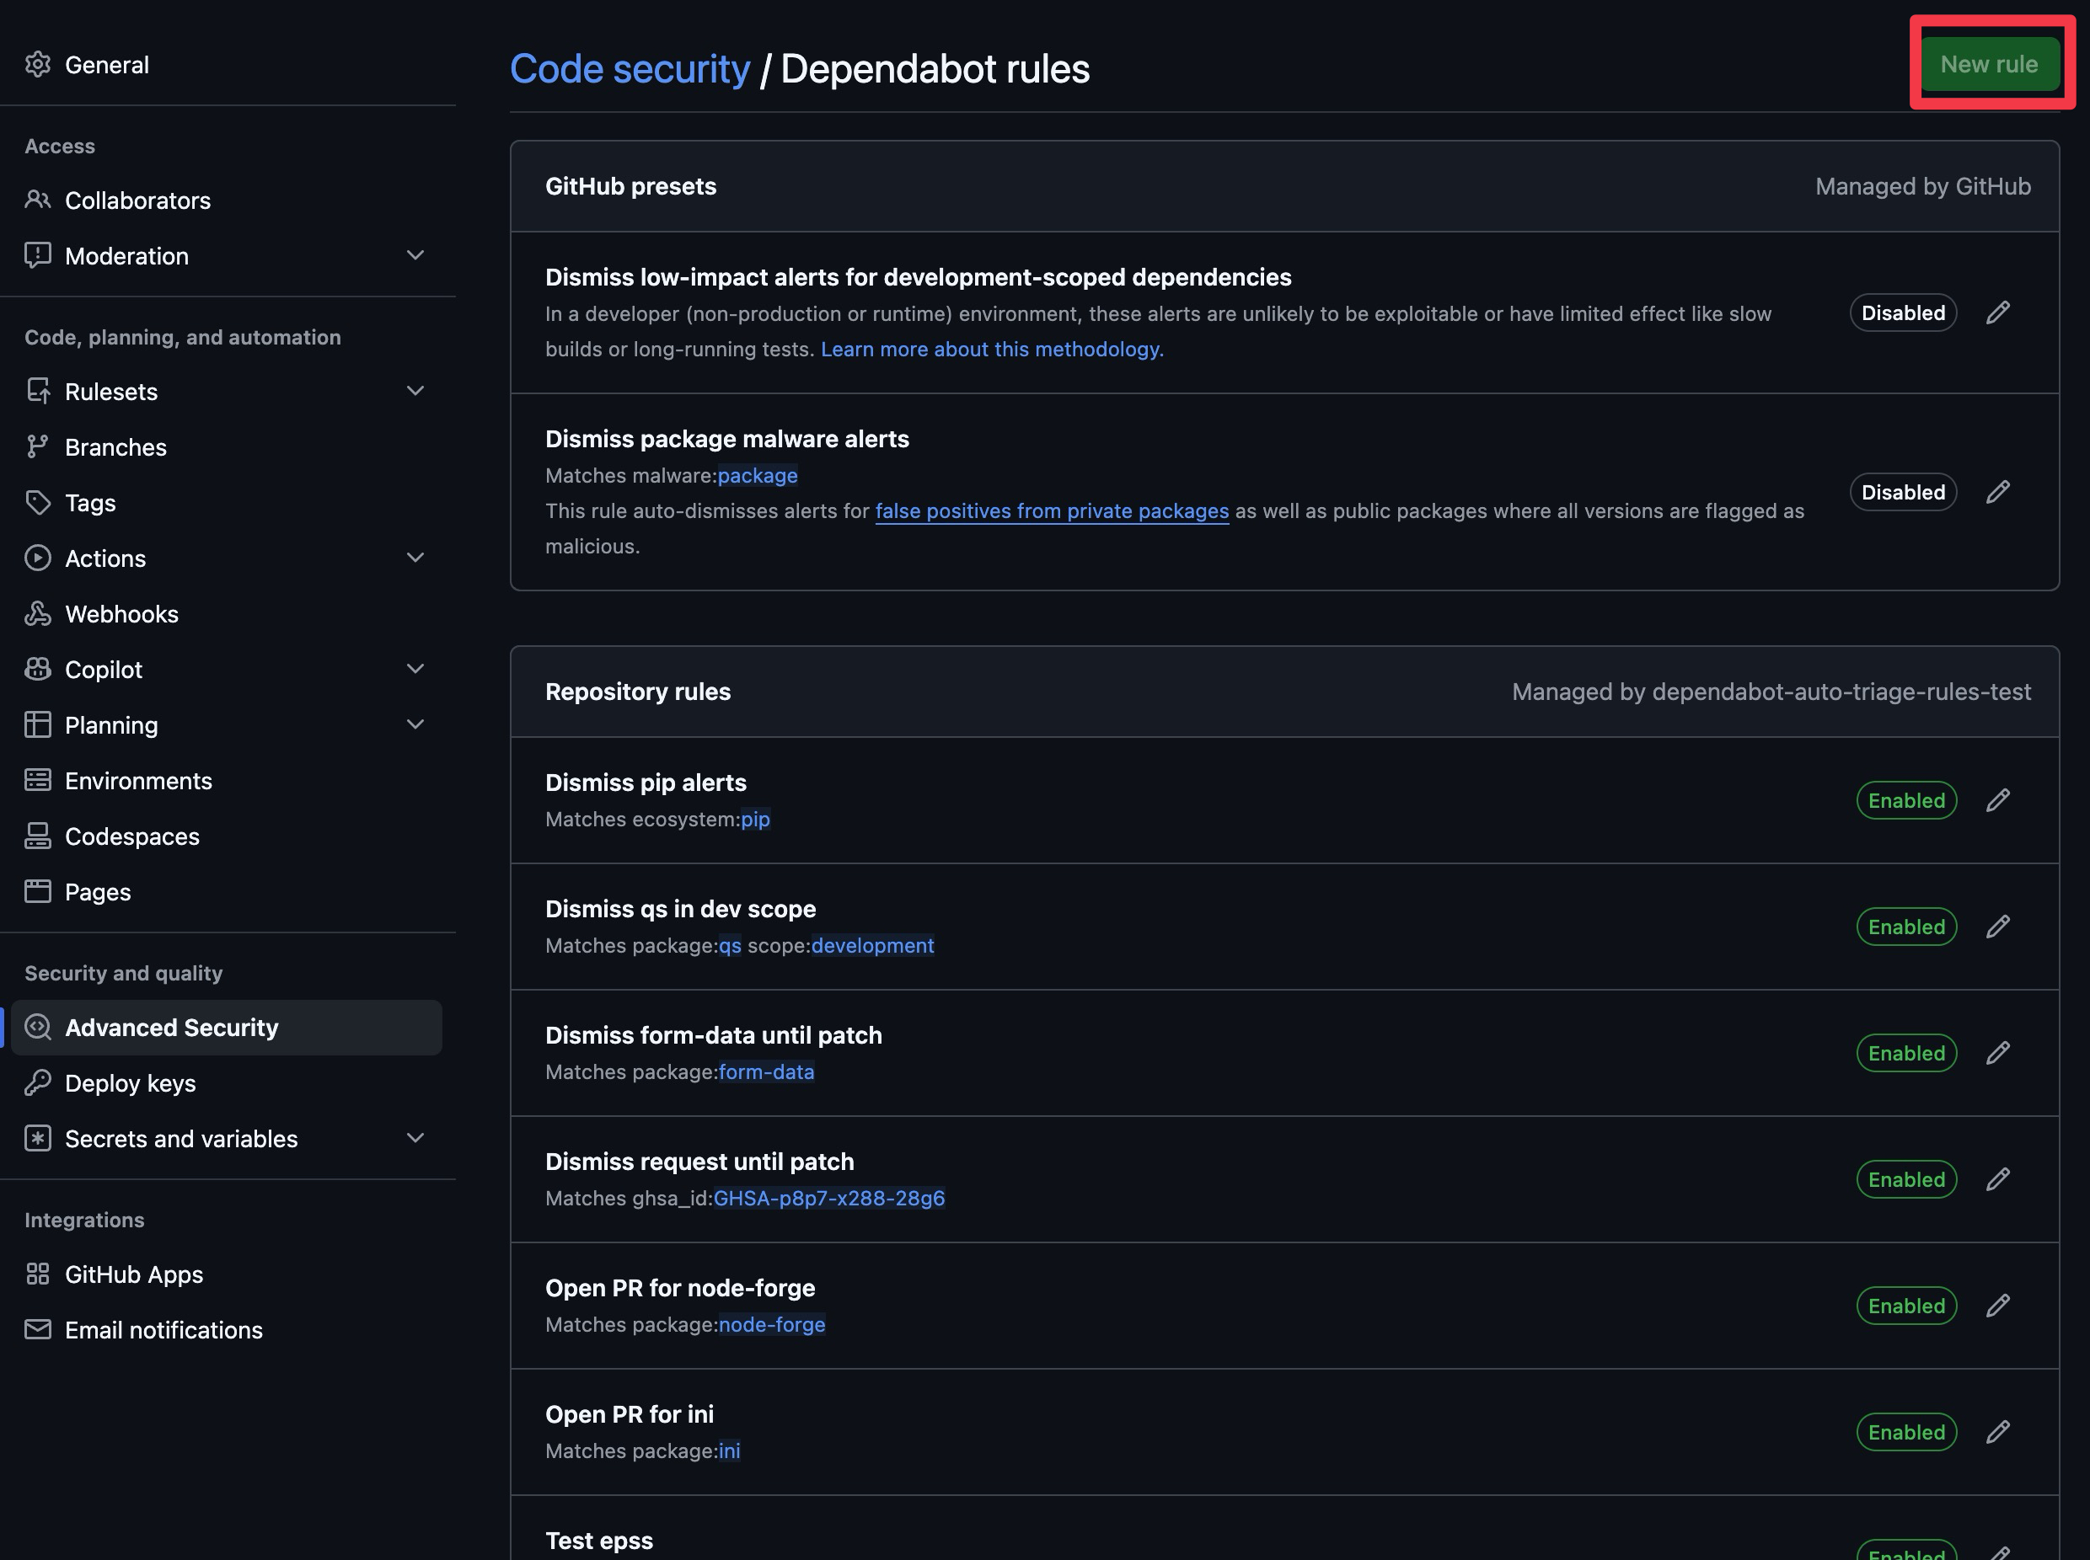The image size is (2090, 1560).
Task: Click the Codespaces icon
Action: [x=38, y=836]
